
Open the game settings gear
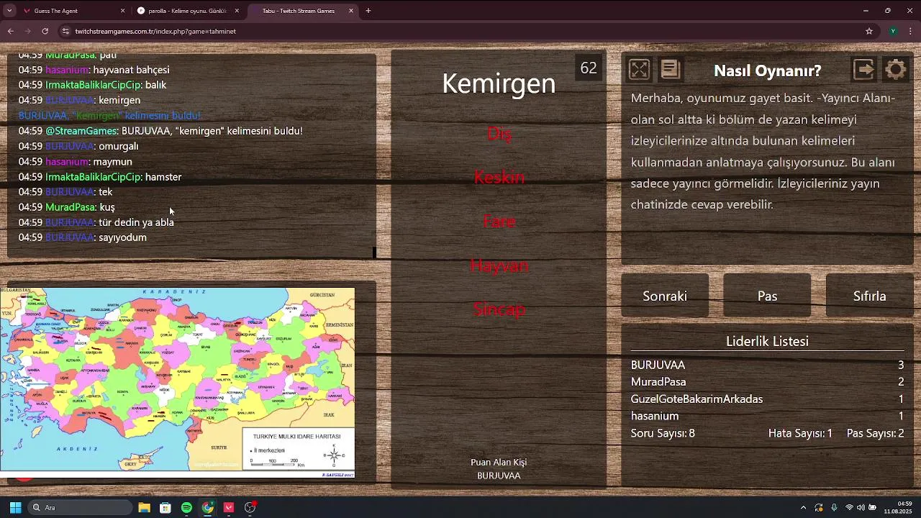(x=896, y=69)
